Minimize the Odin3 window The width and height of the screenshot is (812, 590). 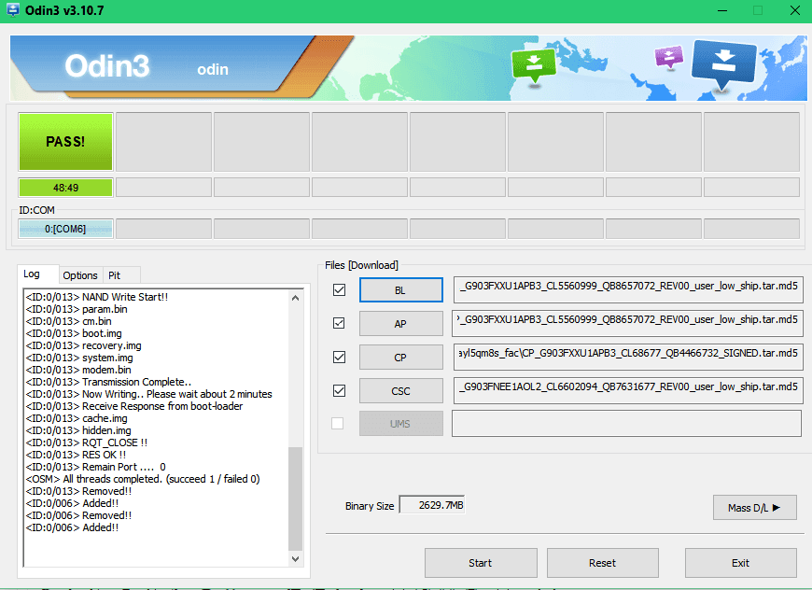[x=723, y=10]
